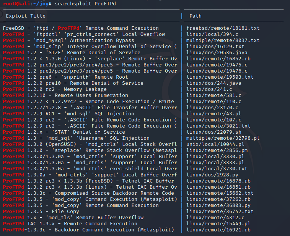The image size is (290, 236).
Task: Click path multiple/remote/8037.txt
Action: click(x=223, y=40)
